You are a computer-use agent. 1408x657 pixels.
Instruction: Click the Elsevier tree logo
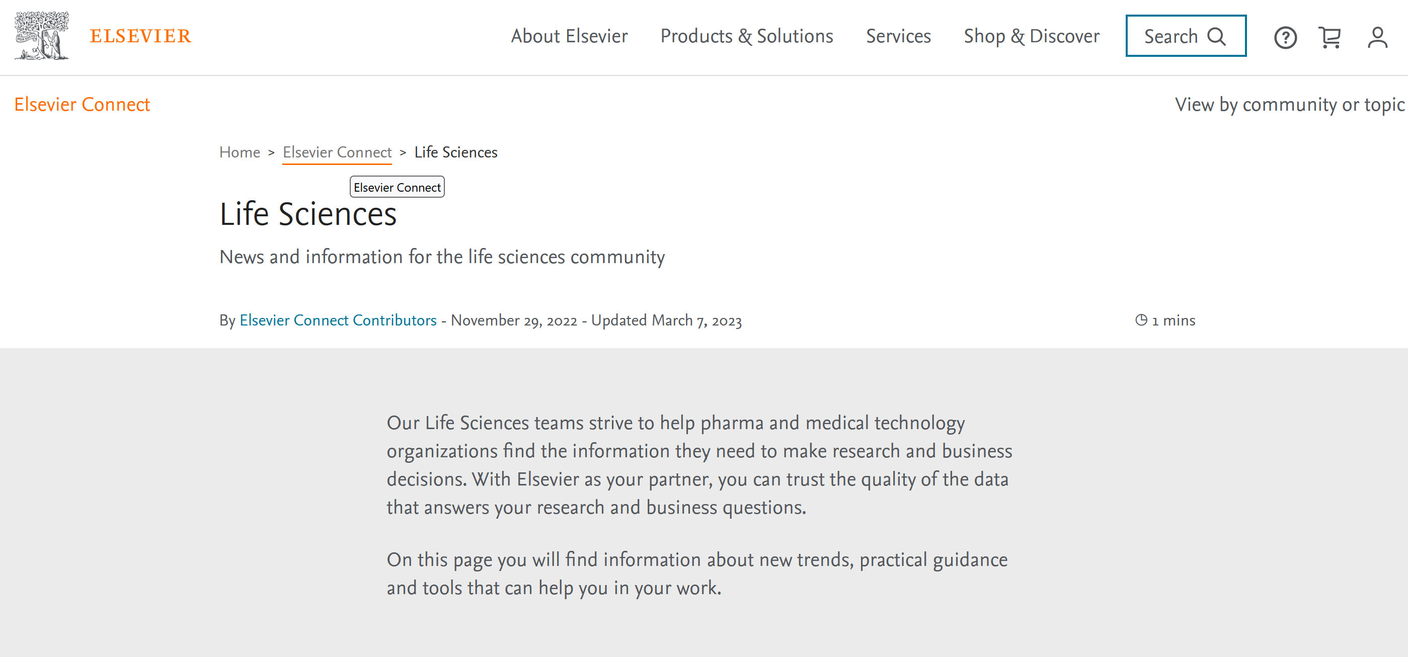point(42,36)
